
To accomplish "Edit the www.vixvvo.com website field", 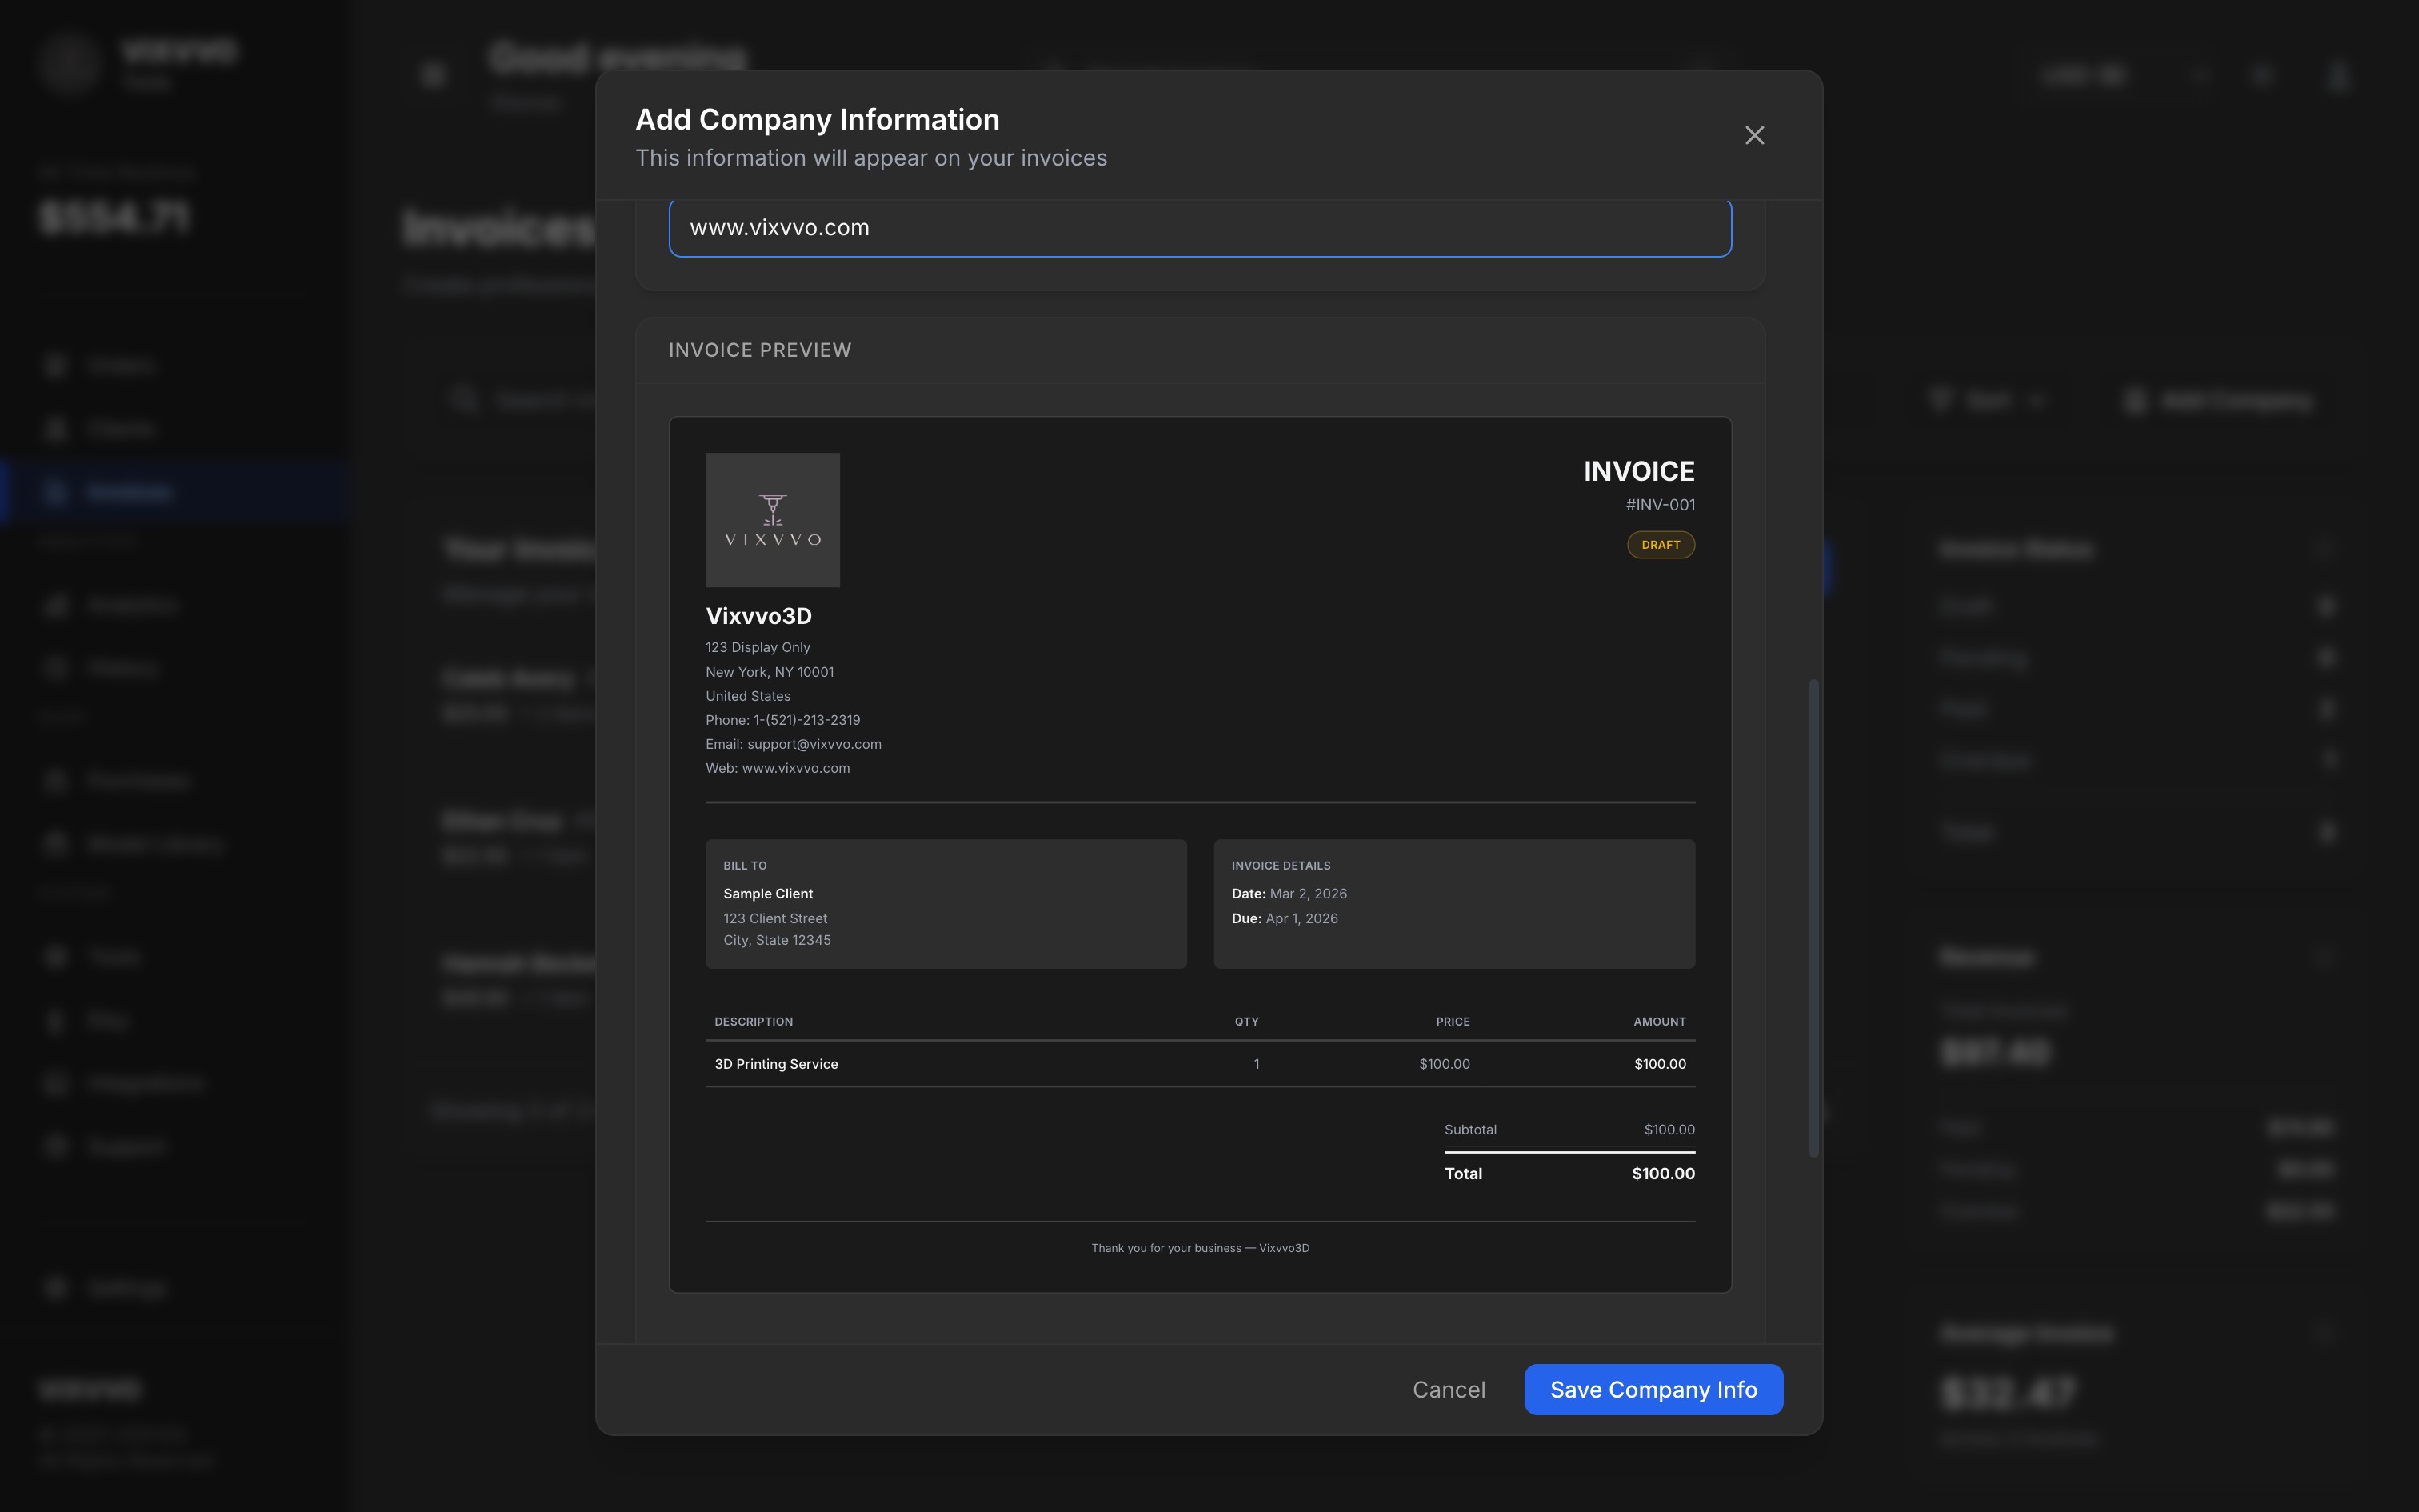I will [1200, 227].
